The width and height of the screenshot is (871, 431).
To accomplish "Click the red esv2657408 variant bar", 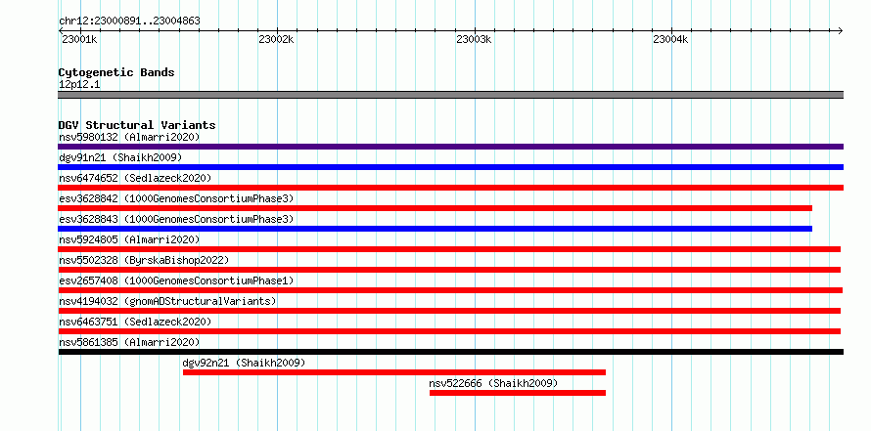I will coord(450,290).
